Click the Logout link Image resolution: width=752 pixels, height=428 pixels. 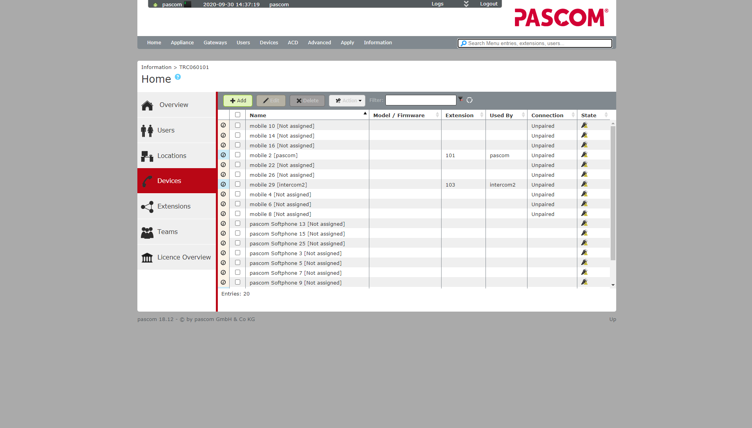point(489,4)
